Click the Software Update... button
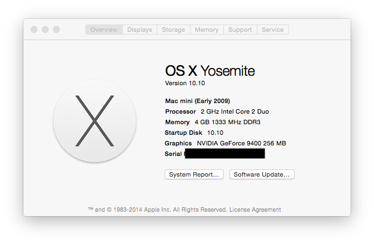This screenshot has height=244, width=374. 262,174
